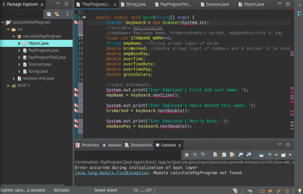Minimize the editor area
The image size is (303, 194).
[279, 4]
